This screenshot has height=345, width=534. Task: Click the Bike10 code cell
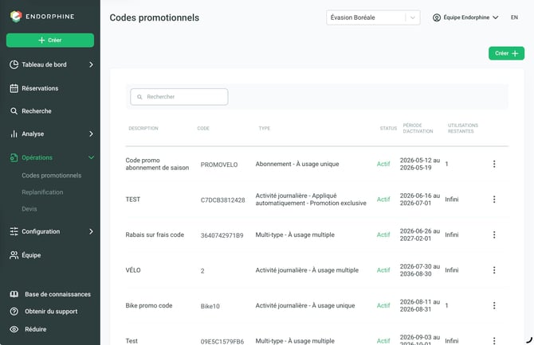pyautogui.click(x=210, y=306)
